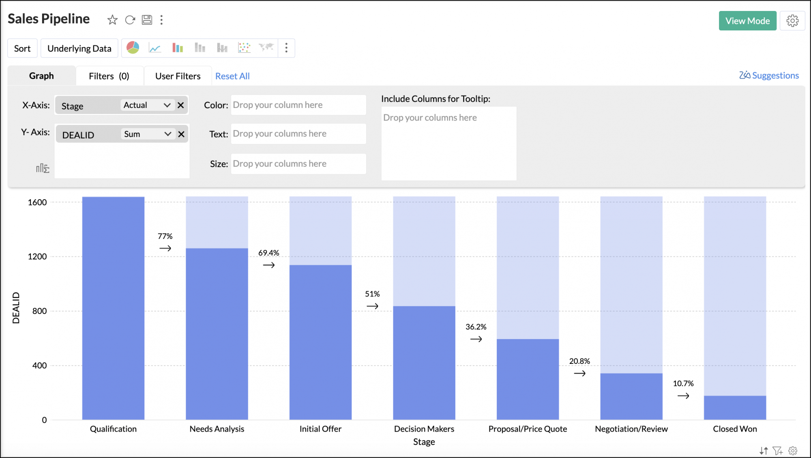811x458 pixels.
Task: Switch to the Filters tab
Action: click(x=109, y=76)
